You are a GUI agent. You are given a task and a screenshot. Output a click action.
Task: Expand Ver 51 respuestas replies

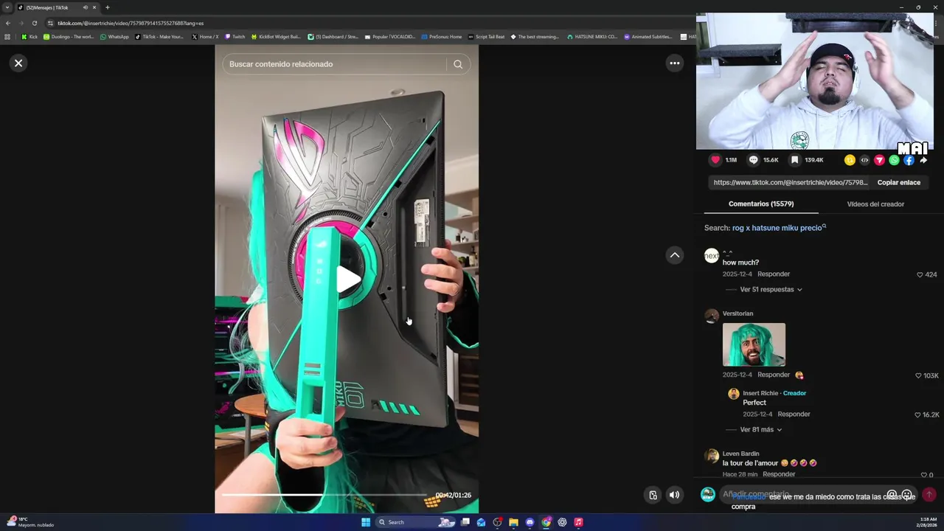pos(771,290)
